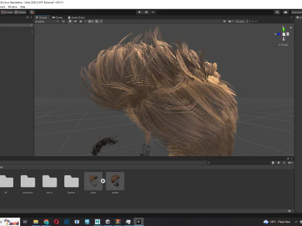Image resolution: width=302 pixels, height=226 pixels.
Task: Open the cloud services icon
Action: (286, 12)
